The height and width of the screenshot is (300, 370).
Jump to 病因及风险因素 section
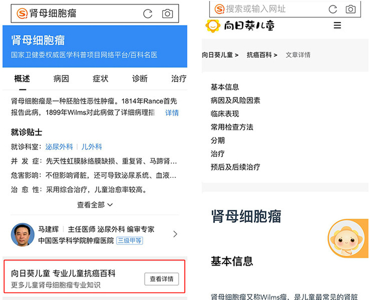click(235, 100)
